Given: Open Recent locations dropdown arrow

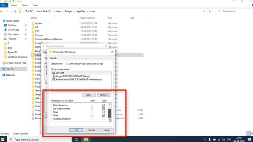Looking at the screenshot, I should pos(11,11).
